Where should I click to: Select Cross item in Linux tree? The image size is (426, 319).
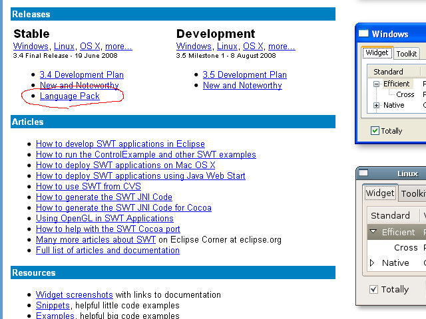[x=406, y=247]
